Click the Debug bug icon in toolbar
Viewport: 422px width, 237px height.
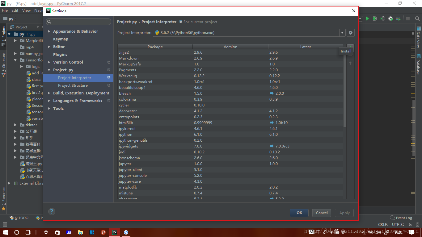pyautogui.click(x=375, y=19)
